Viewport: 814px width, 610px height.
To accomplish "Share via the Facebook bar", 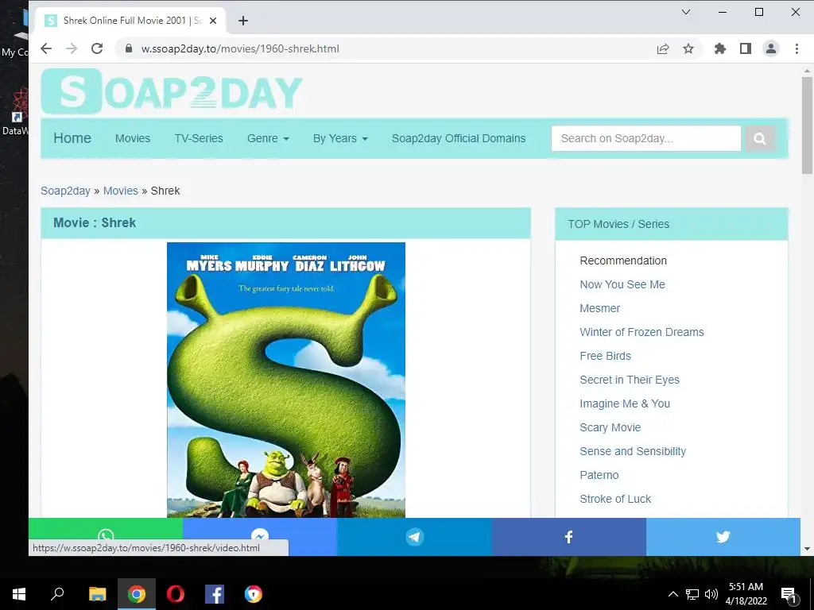I will 569,536.
